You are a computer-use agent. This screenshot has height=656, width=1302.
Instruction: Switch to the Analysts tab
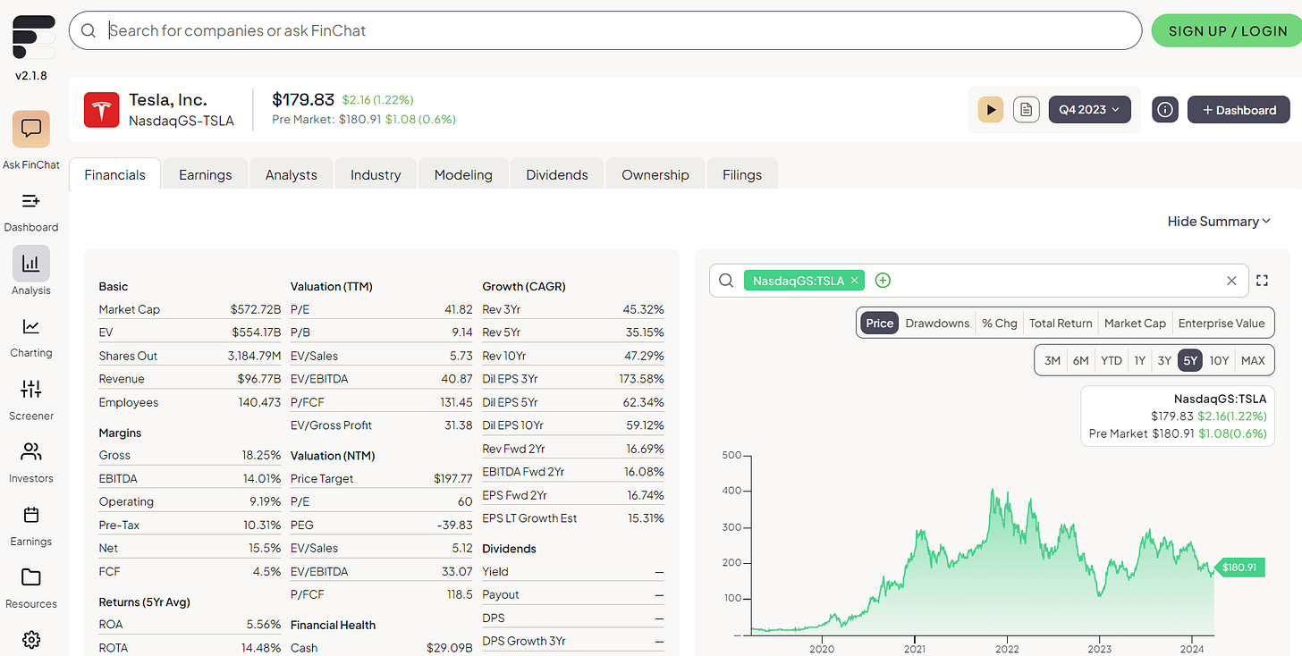[x=291, y=174]
